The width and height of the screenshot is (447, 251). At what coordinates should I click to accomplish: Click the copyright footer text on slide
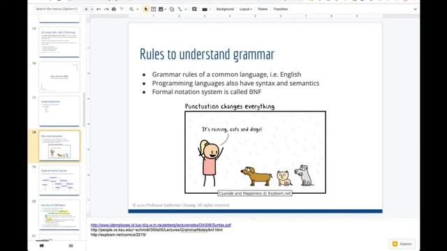pyautogui.click(x=181, y=205)
